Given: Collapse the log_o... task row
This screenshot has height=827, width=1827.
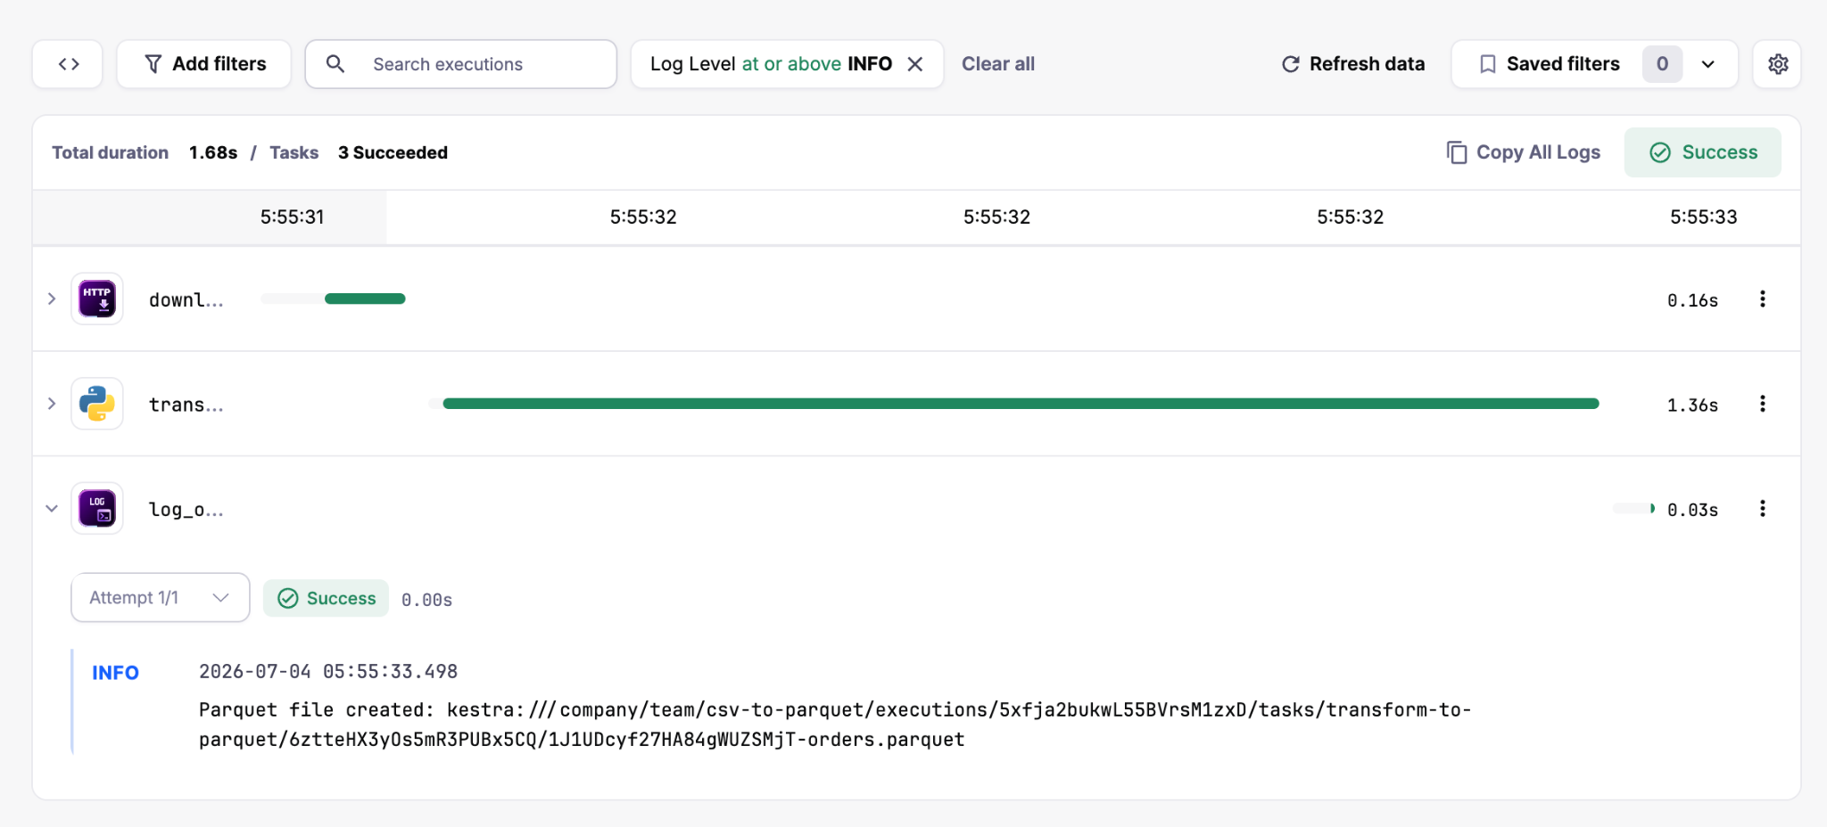Looking at the screenshot, I should pyautogui.click(x=52, y=509).
